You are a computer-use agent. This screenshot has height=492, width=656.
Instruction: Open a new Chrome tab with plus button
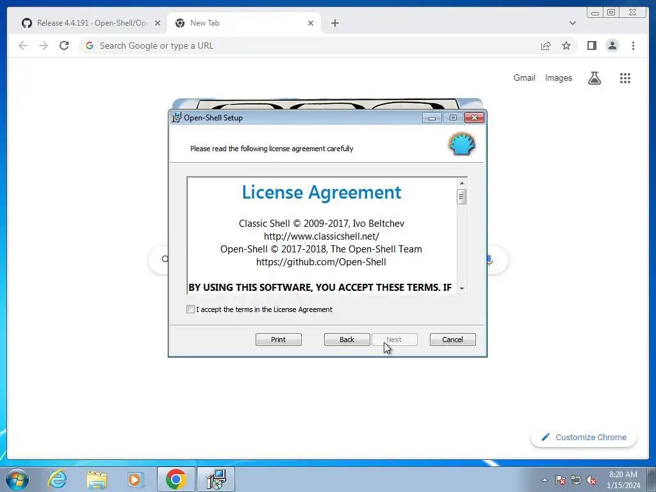click(x=334, y=23)
